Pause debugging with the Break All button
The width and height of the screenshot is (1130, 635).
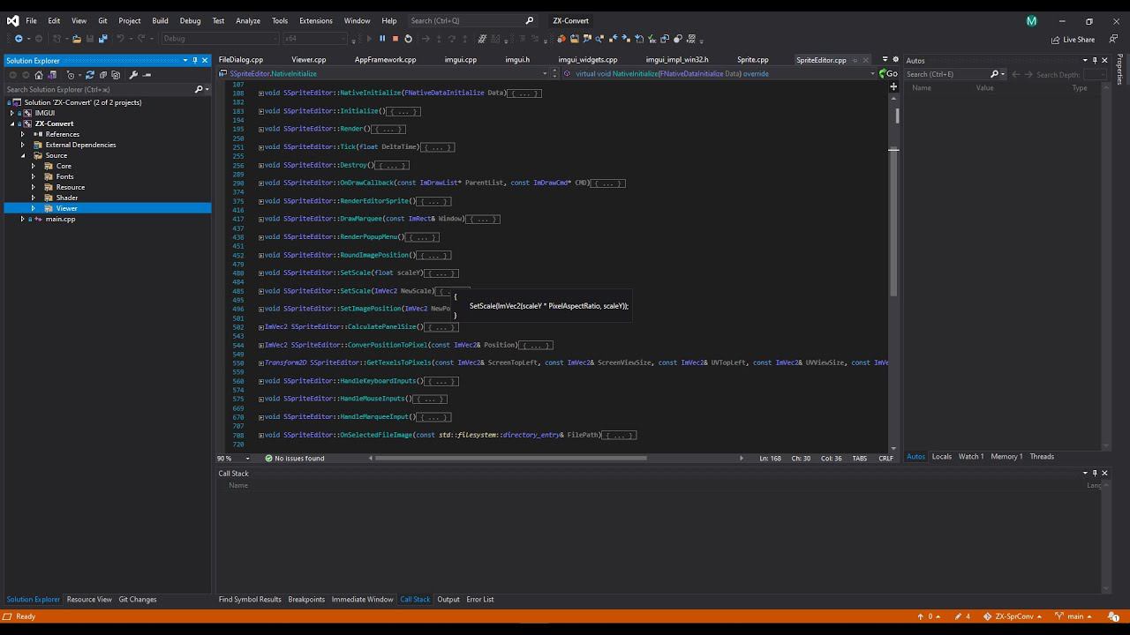pos(382,39)
